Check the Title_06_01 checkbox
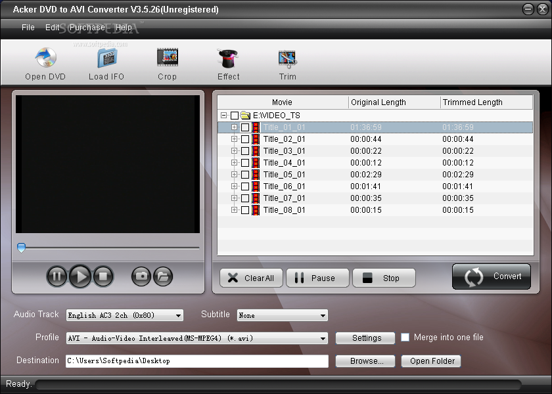This screenshot has height=394, width=552. click(x=245, y=186)
